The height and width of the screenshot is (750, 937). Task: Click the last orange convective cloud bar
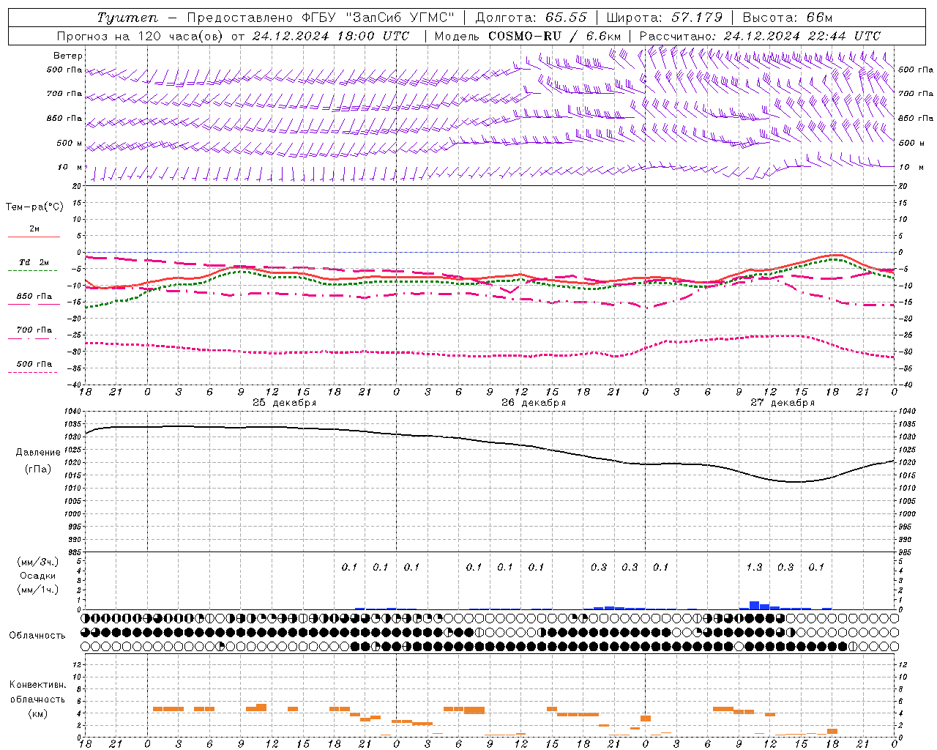click(x=832, y=731)
